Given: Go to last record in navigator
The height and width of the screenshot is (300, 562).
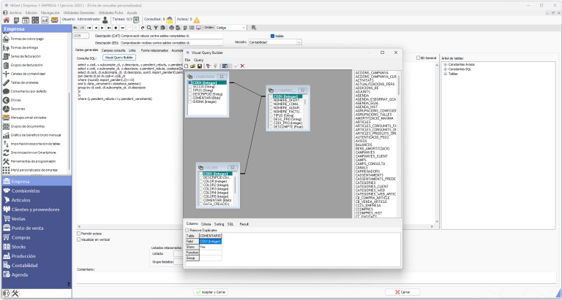Looking at the screenshot, I should point(109,28).
